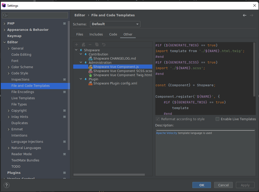Click the SASS icon on Shopware Vue Component SCSS

(x=90, y=71)
